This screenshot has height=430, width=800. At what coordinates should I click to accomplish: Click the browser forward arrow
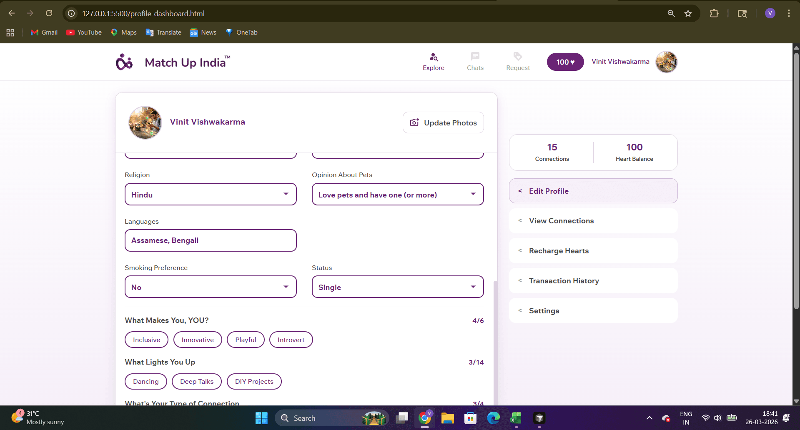[x=30, y=13]
